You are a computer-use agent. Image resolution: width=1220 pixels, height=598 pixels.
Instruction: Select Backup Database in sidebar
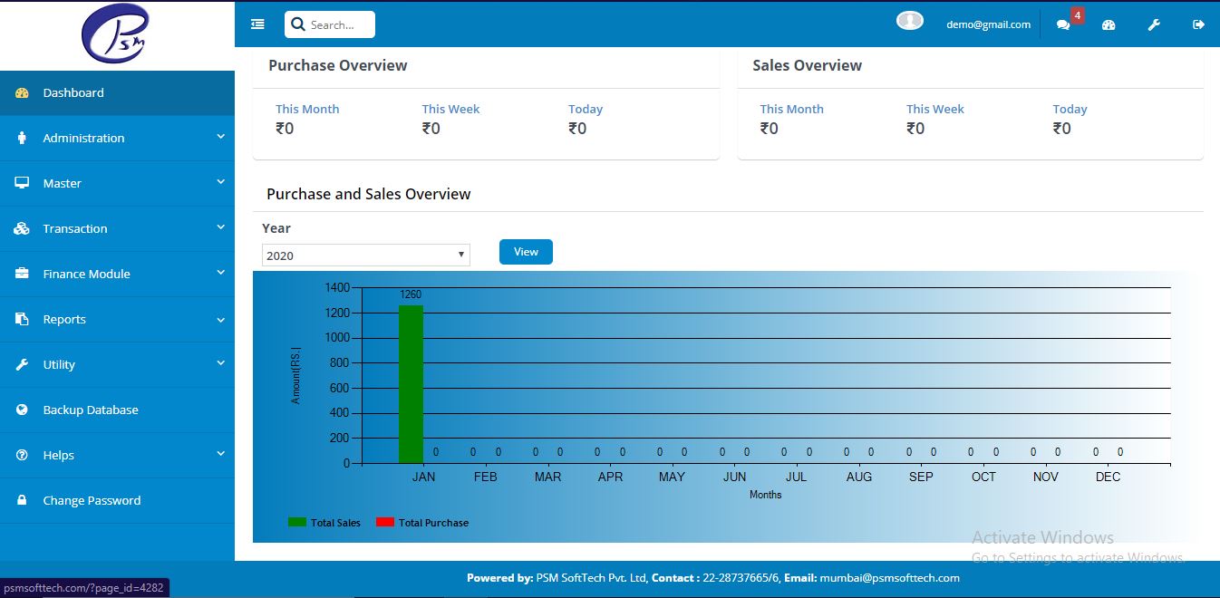pos(117,410)
